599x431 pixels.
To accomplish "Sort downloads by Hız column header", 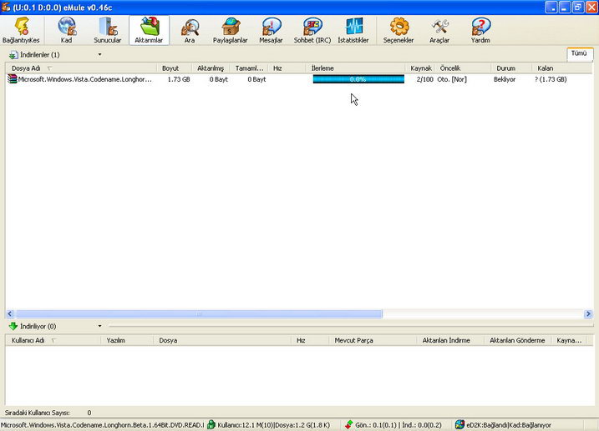I will pos(287,68).
